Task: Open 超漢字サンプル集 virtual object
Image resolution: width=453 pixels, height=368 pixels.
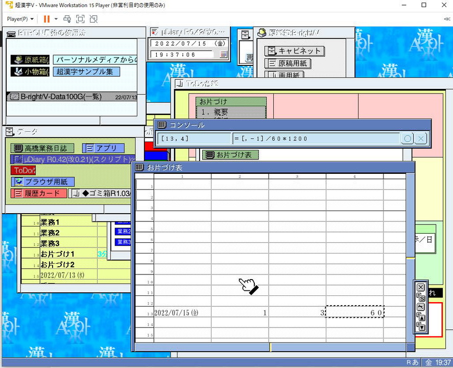Action: 86,72
